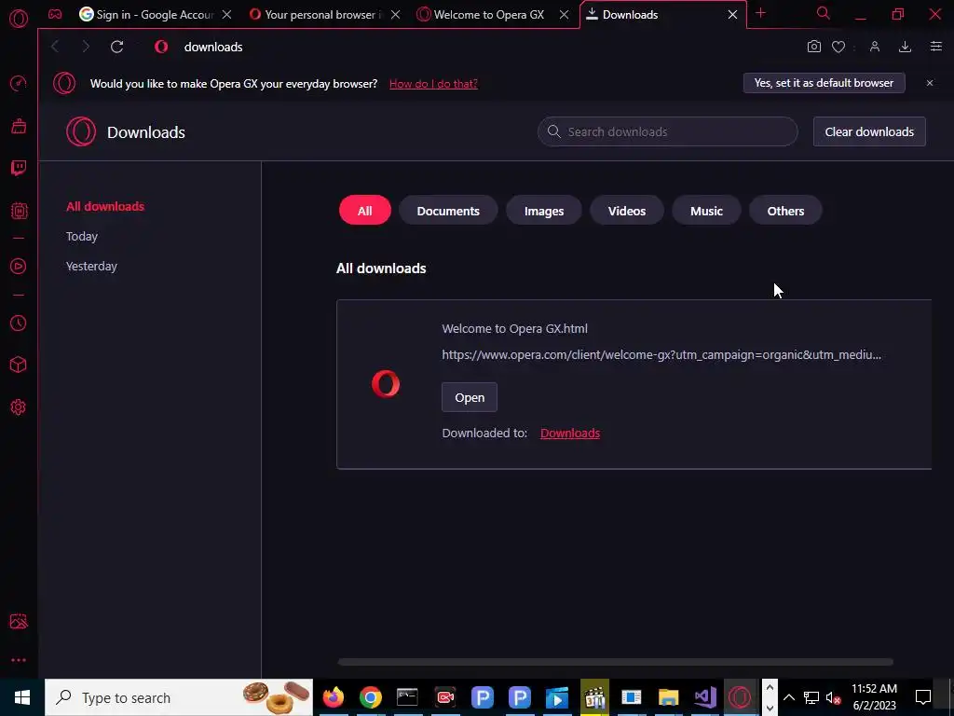Open the profile account icon
The image size is (954, 716).
pos(875,47)
